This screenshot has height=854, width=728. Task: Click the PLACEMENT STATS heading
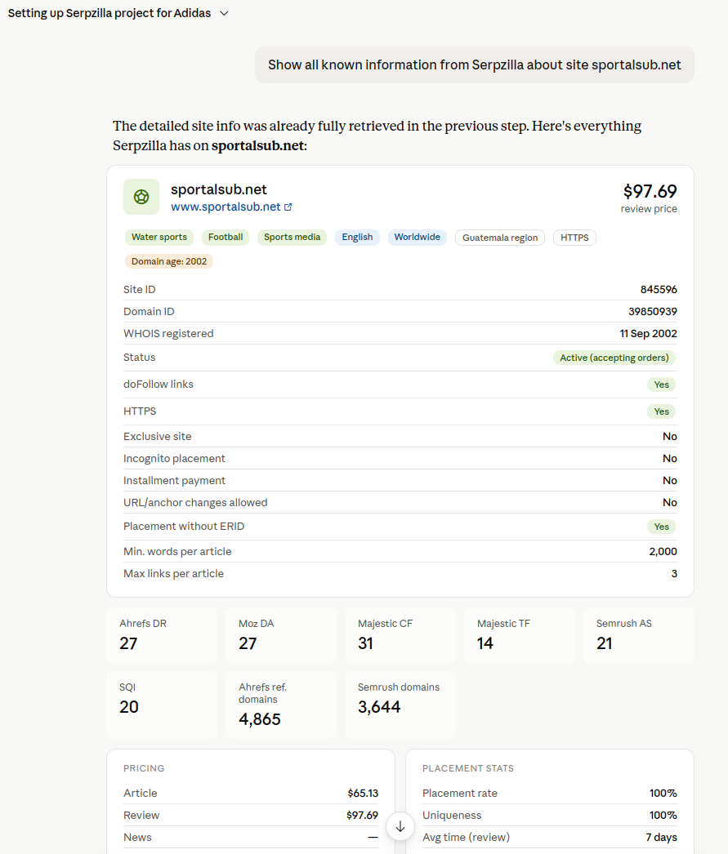[x=468, y=768]
